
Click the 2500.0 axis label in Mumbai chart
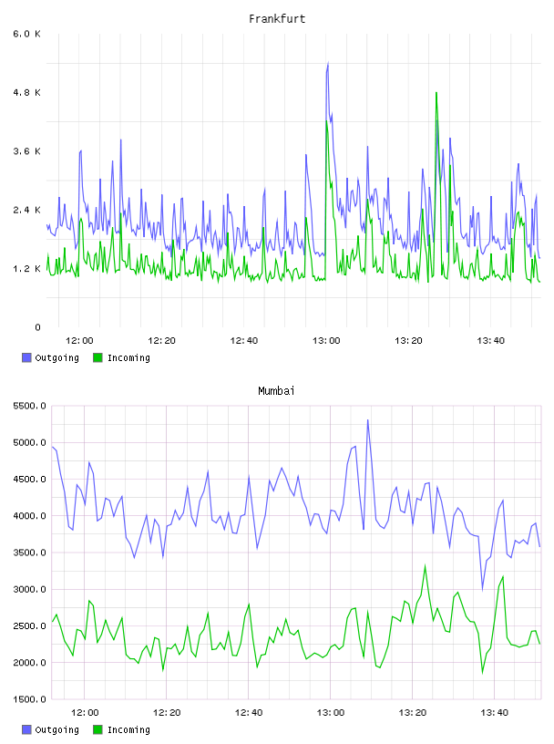pyautogui.click(x=29, y=625)
